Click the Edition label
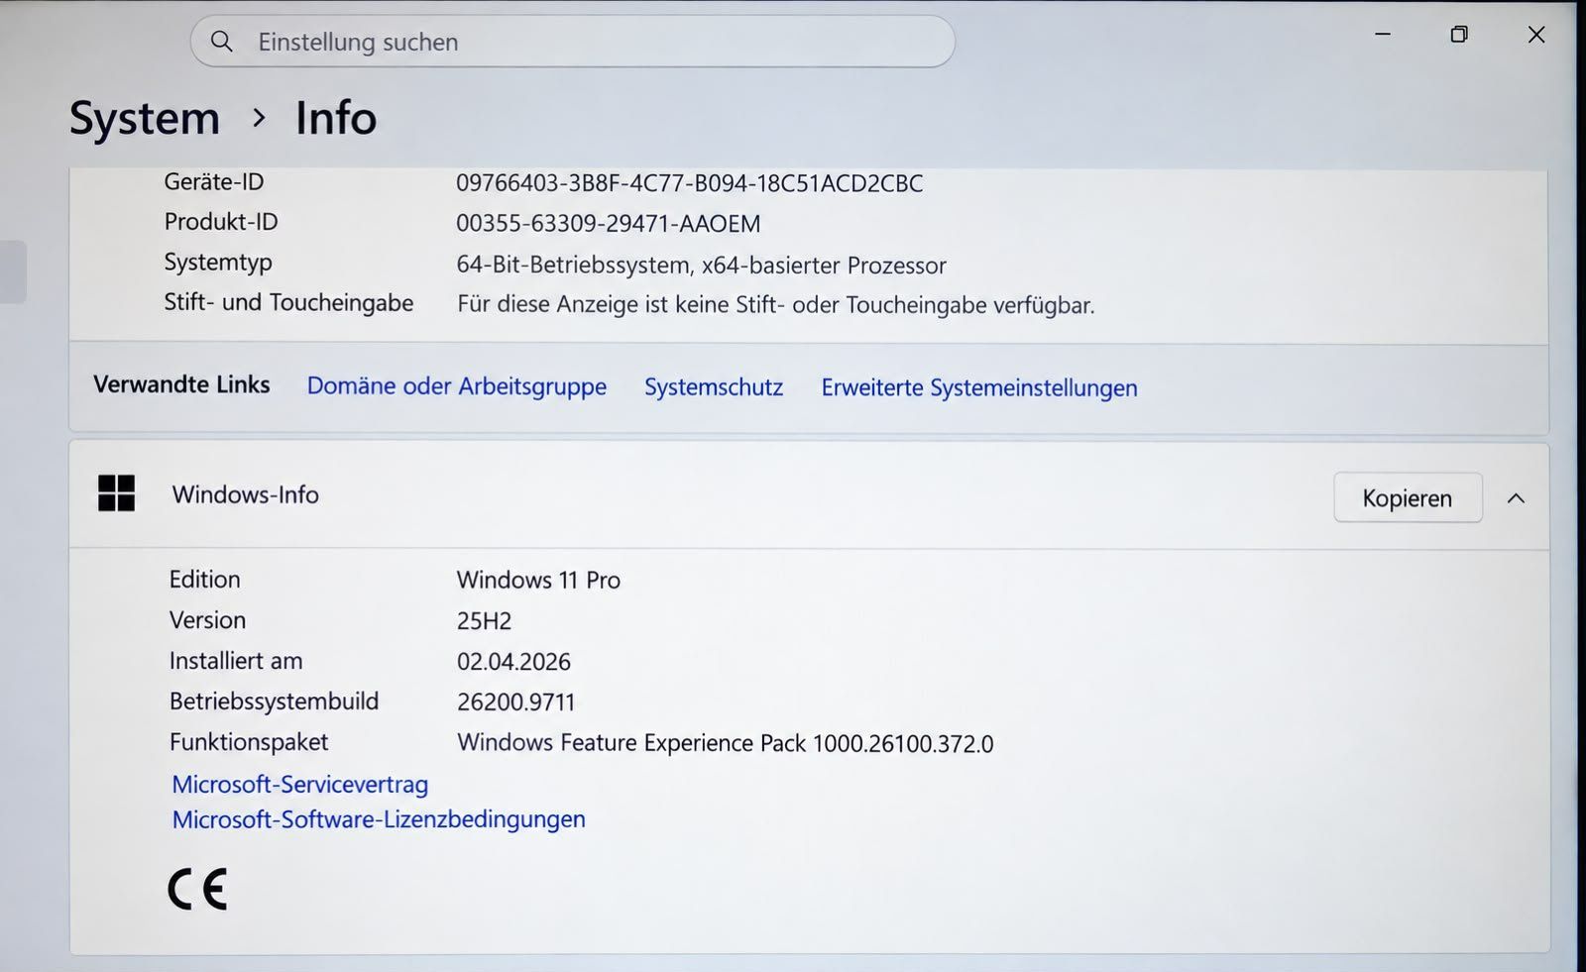Screen dimensions: 1586x972 pos(204,580)
